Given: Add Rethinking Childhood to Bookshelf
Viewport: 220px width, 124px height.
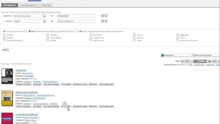Looking at the screenshot, I should point(106,106).
